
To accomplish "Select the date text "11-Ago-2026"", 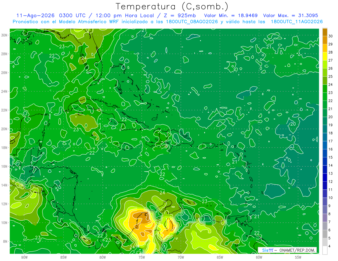I will (35, 15).
